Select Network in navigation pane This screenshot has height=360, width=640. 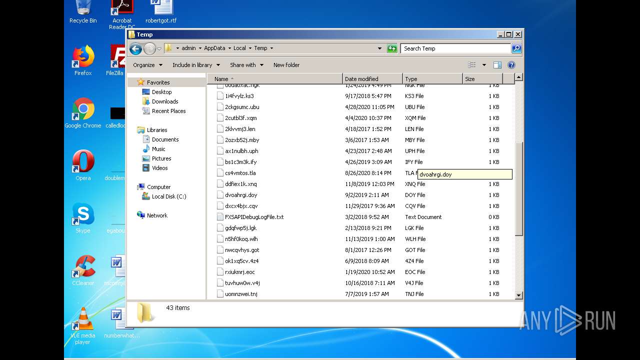point(157,215)
